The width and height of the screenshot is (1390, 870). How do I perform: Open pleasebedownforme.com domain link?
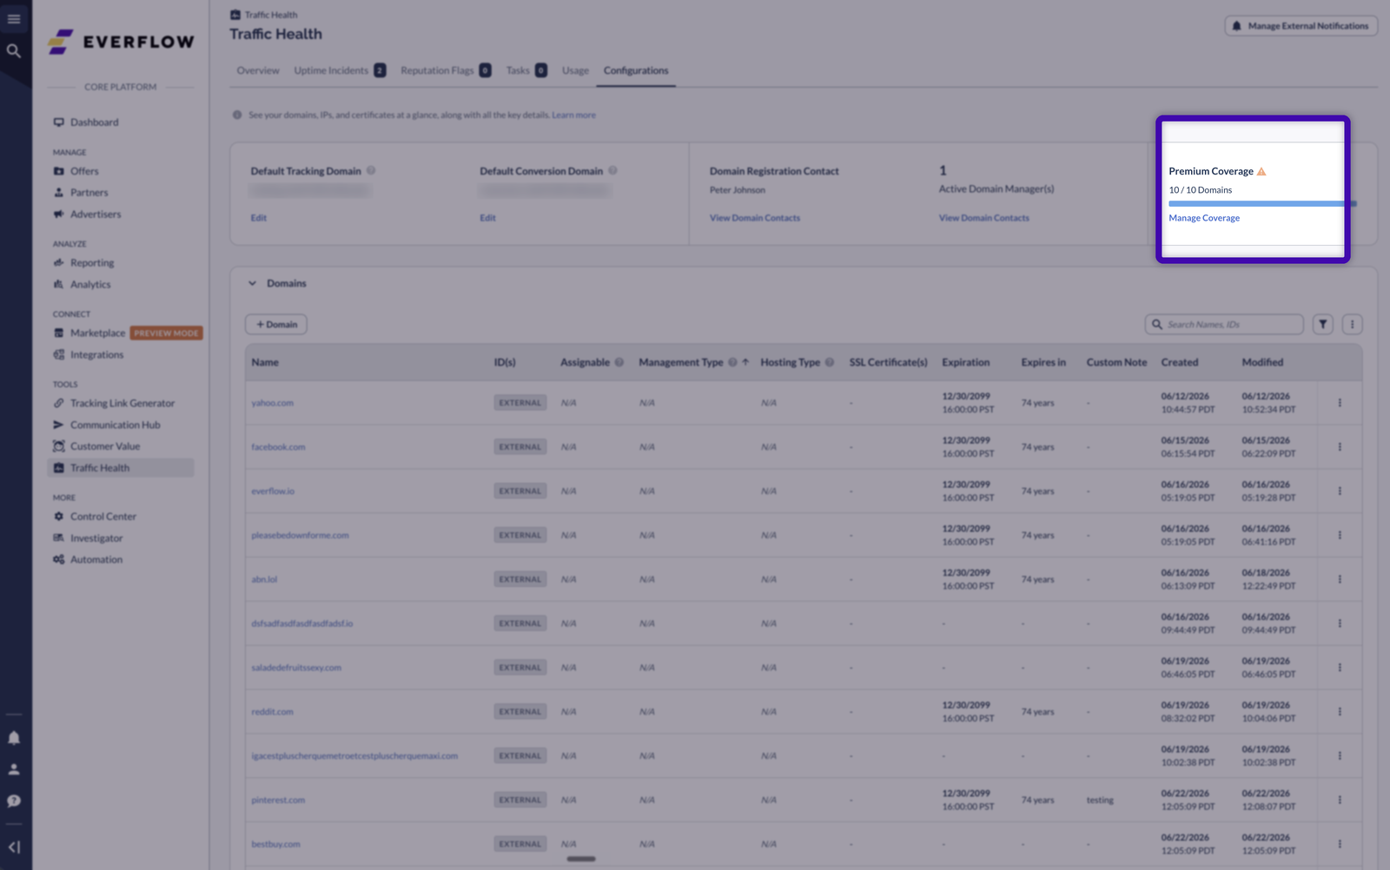pos(300,536)
